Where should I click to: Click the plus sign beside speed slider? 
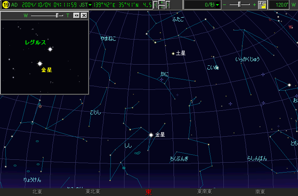click(254, 5)
